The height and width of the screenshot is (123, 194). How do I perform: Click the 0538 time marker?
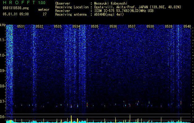click(150, 26)
